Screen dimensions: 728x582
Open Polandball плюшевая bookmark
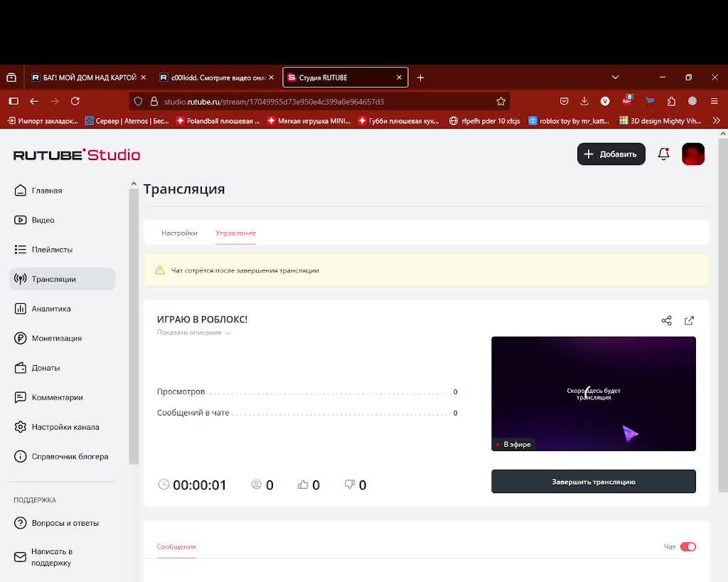coord(218,121)
